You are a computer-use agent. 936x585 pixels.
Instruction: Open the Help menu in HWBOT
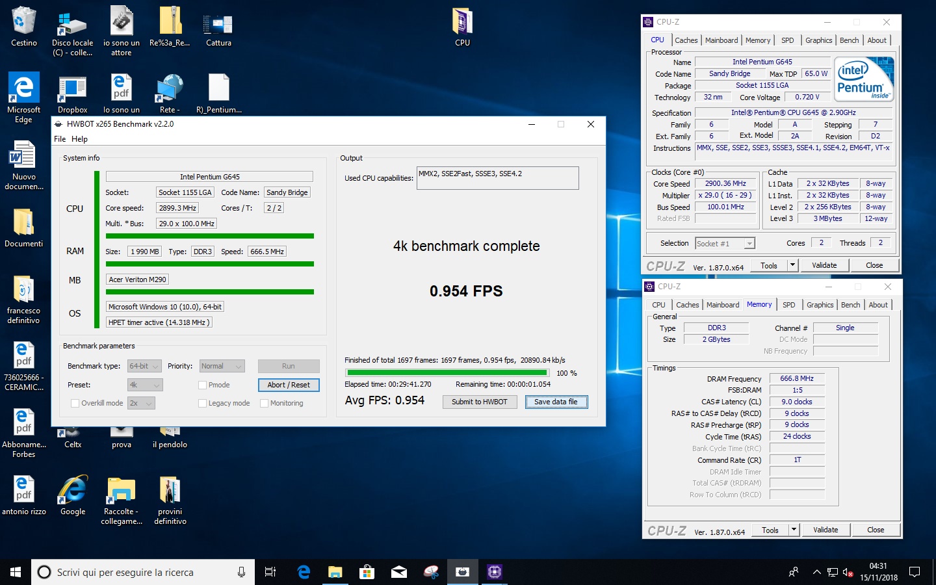(x=79, y=139)
